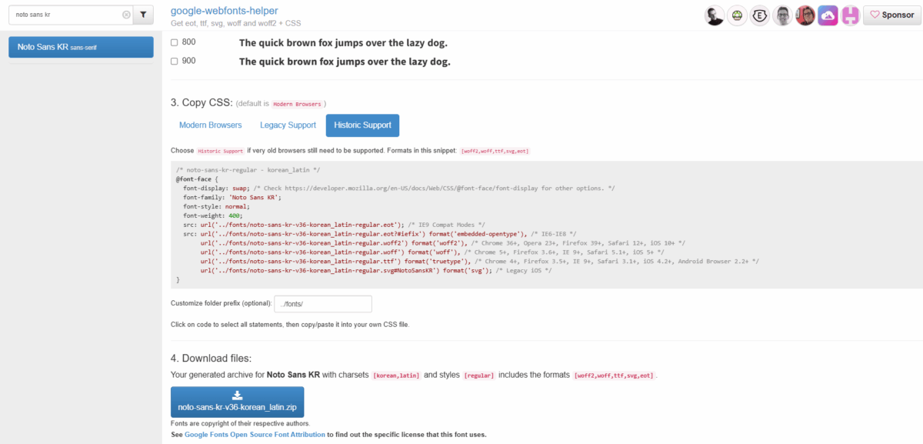Click the folder prefix input field
Screen dimensions: 923x444
pyautogui.click(x=323, y=304)
